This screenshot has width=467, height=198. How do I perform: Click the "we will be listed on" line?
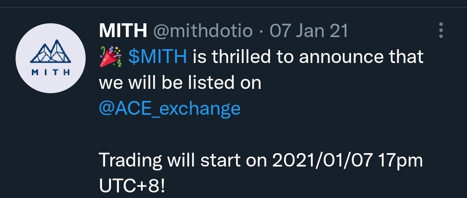[x=180, y=82]
